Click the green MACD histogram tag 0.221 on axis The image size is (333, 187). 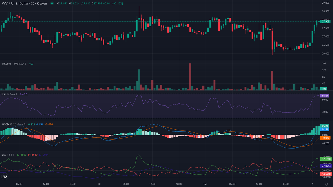click(325, 126)
